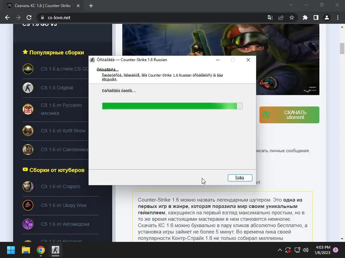
Task: Open the volume tray icon
Action: coord(306,250)
